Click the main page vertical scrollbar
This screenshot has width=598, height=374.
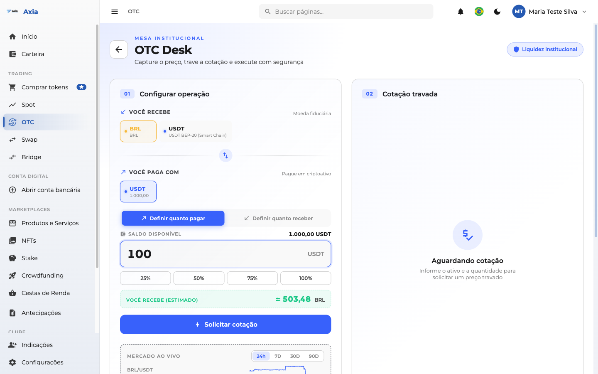pyautogui.click(x=596, y=131)
